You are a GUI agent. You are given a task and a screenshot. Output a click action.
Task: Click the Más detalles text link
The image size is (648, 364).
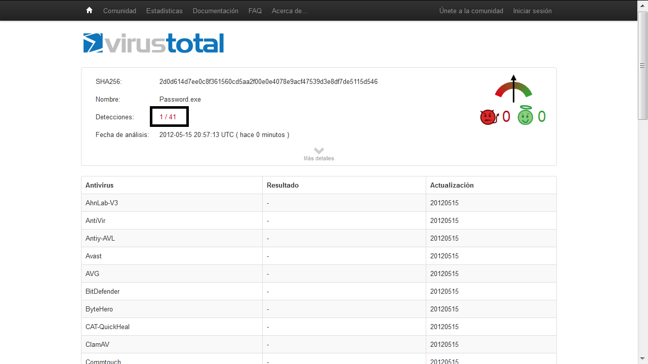(319, 158)
